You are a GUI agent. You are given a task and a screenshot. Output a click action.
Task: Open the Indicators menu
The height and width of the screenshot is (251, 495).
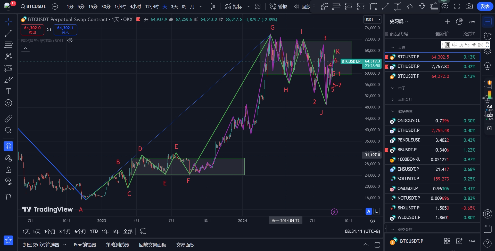point(234,6)
